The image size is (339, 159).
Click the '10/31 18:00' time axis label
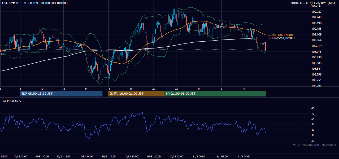click(131, 157)
